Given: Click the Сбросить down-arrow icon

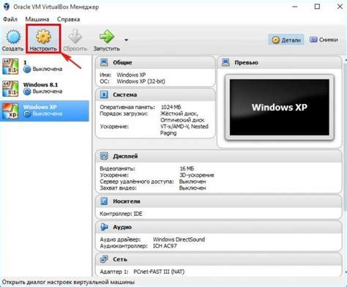Looking at the screenshot, I should [x=75, y=37].
